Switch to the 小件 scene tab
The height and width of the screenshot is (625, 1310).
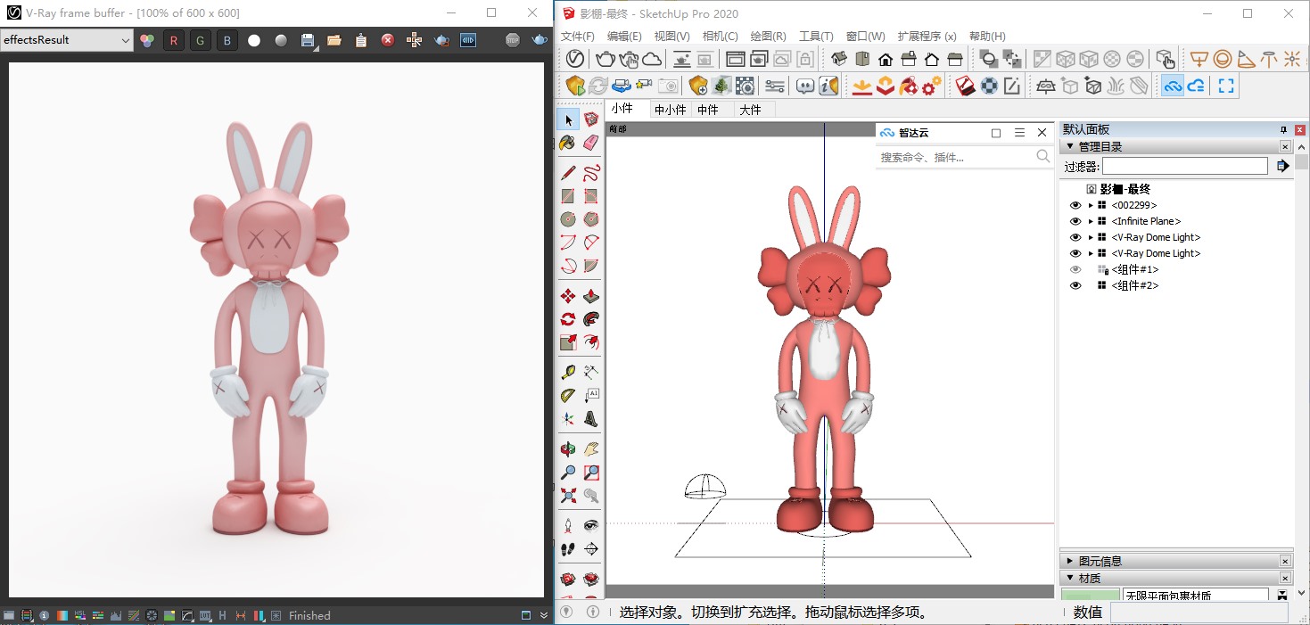point(622,109)
